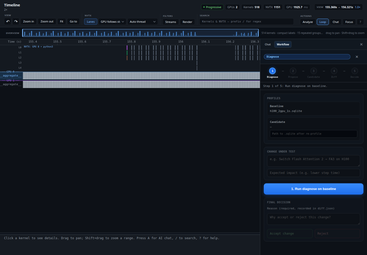Focus the Kernels & NVTX search field
Viewport: 367px width, 255px height.
point(246,21)
